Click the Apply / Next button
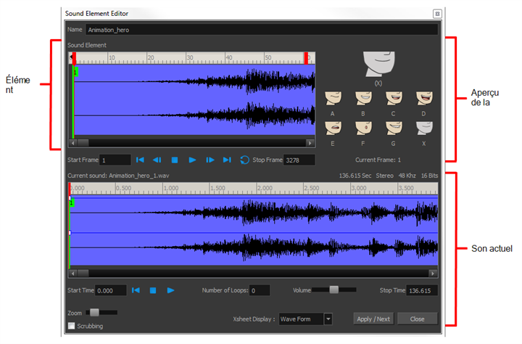 tap(373, 319)
